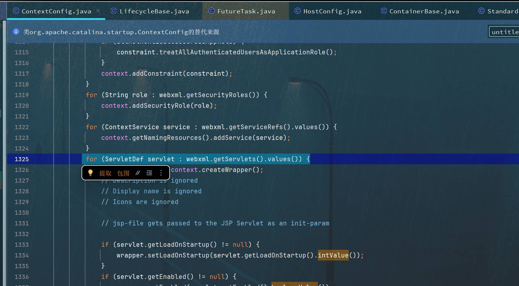Click the comment-with-slashes icon in floating toolbar
Image resolution: width=519 pixels, height=286 pixels.
pos(138,173)
